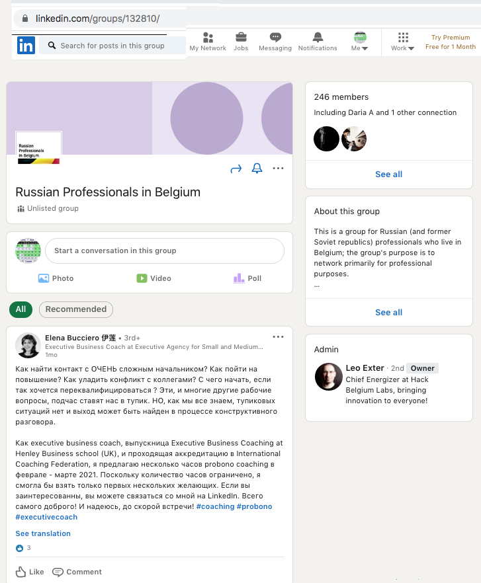Image resolution: width=481 pixels, height=583 pixels.
Task: Expand the Me profile dropdown
Action: click(x=360, y=42)
